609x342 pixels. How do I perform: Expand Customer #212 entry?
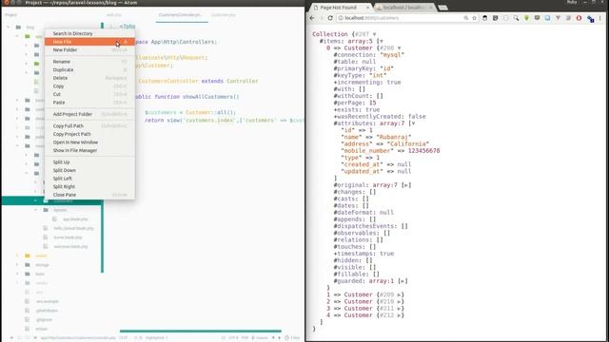coord(399,315)
